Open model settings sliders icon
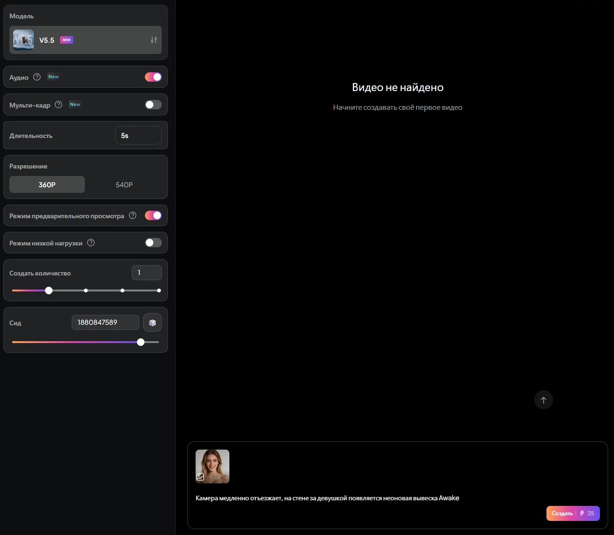Image resolution: width=614 pixels, height=535 pixels. tap(154, 40)
